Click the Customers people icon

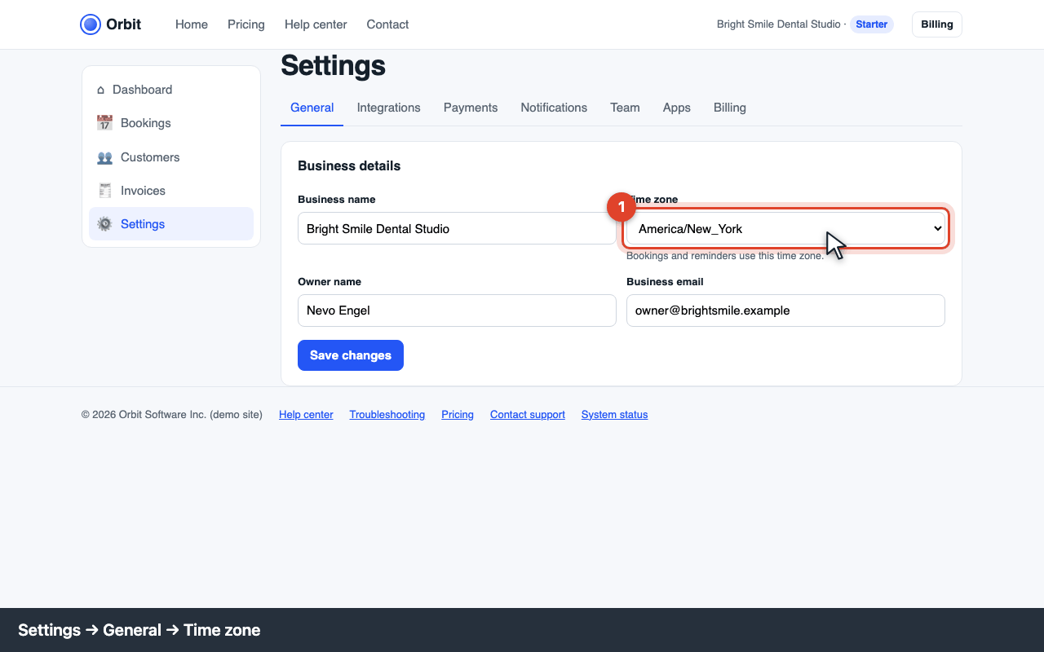pyautogui.click(x=104, y=157)
